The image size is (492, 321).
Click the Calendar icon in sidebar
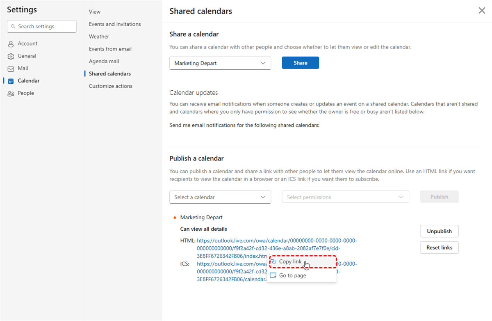(11, 81)
